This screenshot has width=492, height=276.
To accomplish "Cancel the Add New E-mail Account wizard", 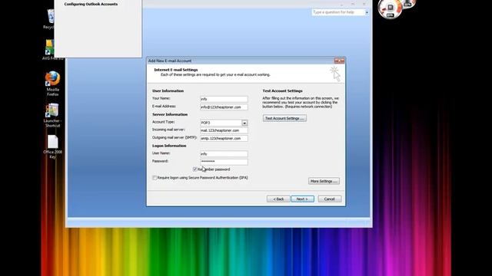I will tap(330, 199).
